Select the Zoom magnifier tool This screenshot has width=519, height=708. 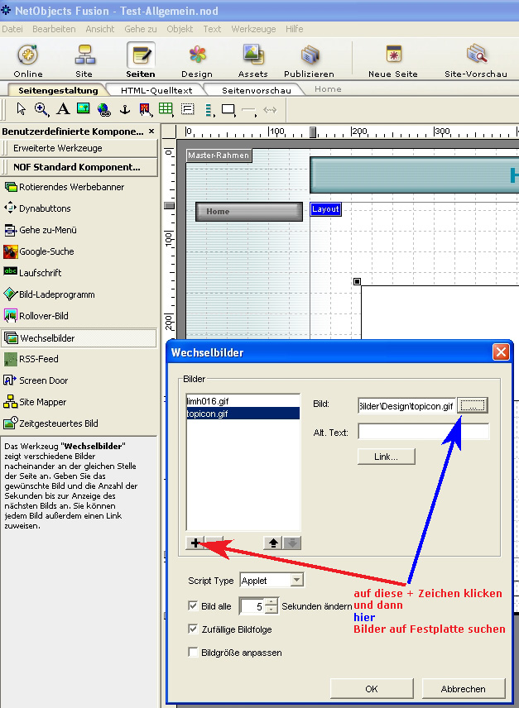(x=41, y=109)
